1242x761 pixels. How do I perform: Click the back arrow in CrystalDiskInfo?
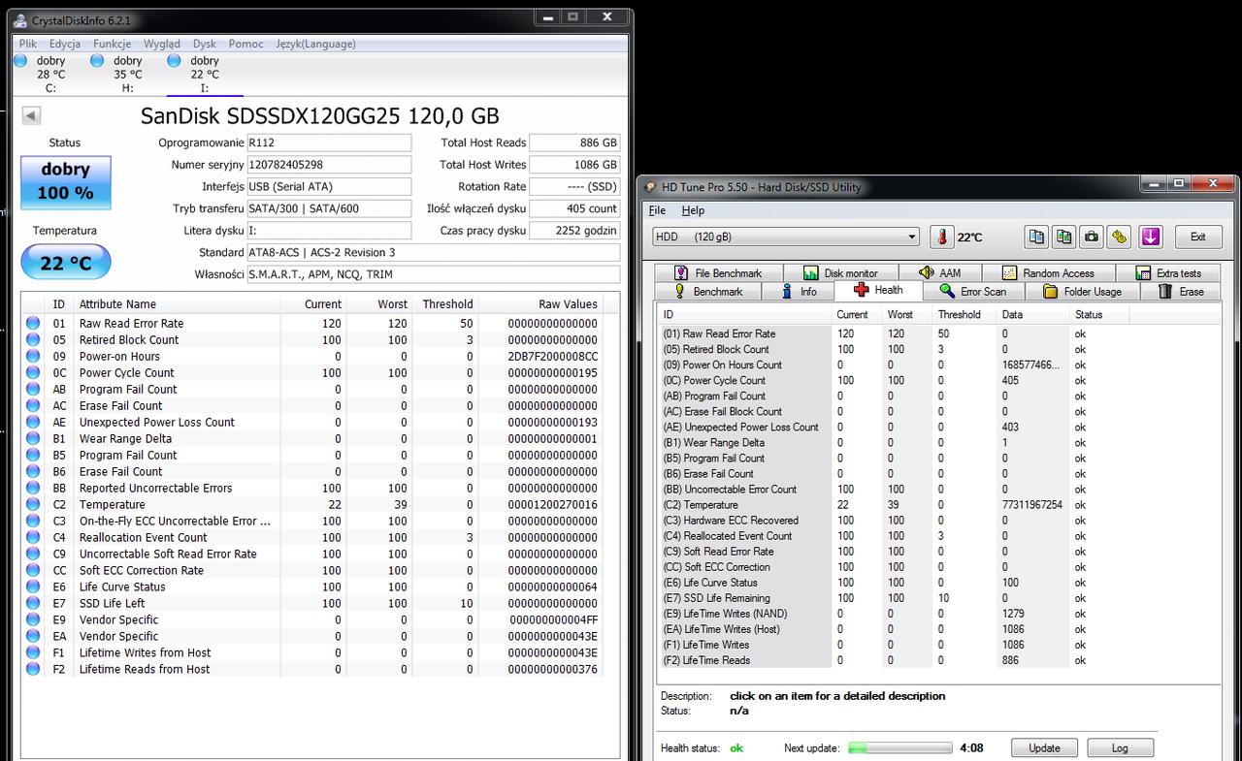(31, 115)
